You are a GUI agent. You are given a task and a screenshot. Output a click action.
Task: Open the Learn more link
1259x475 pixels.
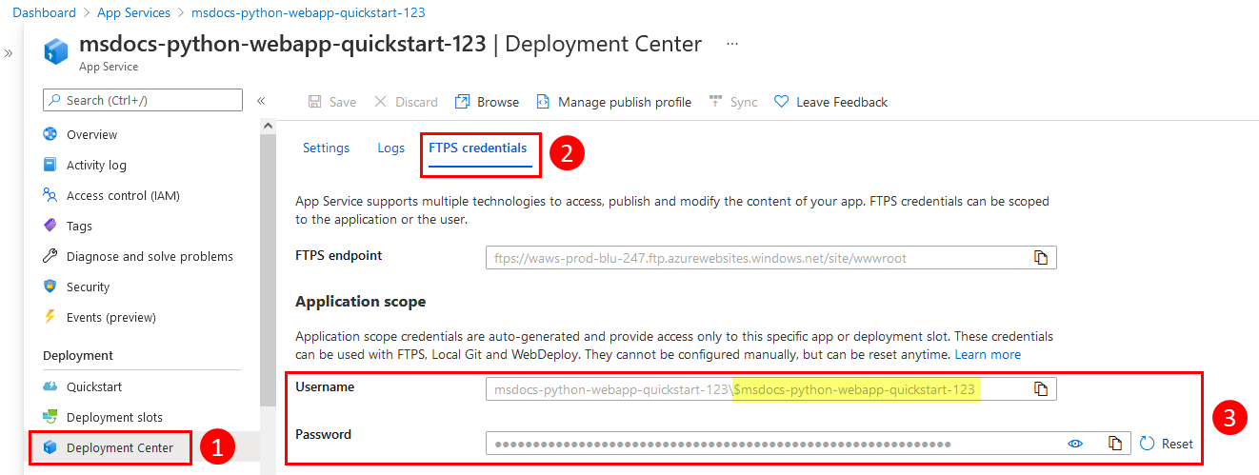(x=988, y=354)
